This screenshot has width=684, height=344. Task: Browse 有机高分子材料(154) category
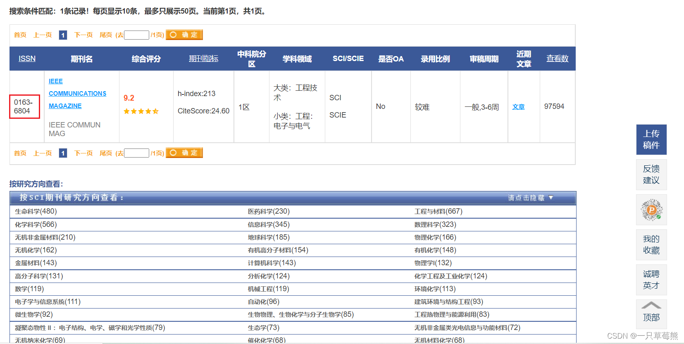pyautogui.click(x=278, y=250)
